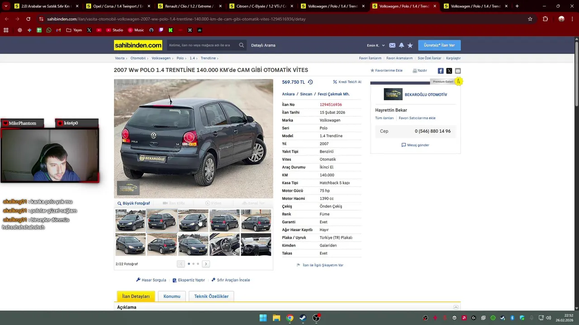Open OBS Studio from the taskbar

[x=316, y=318]
